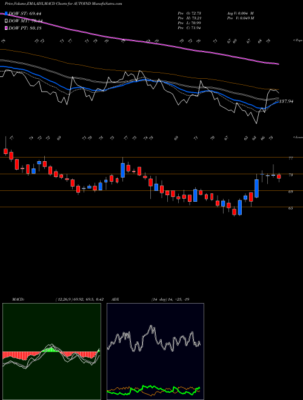Click the 'Pre H: 73.21' high value
The width and height of the screenshot is (303, 400).
pos(189,18)
